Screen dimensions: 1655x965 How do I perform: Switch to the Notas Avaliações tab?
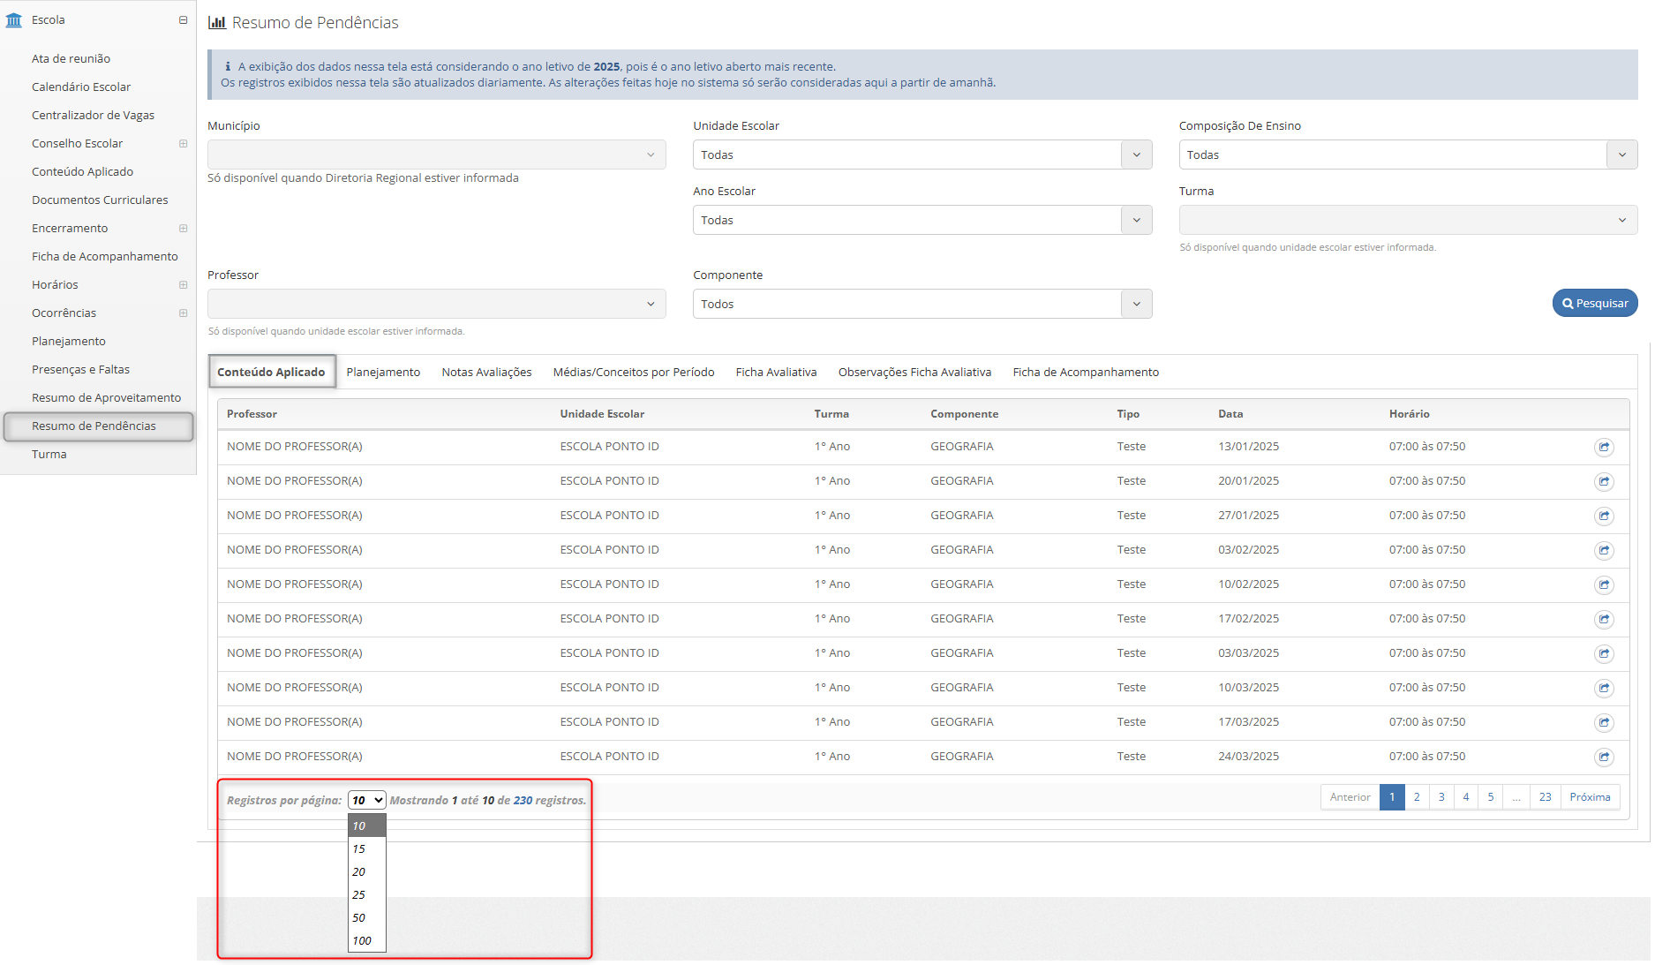(486, 372)
